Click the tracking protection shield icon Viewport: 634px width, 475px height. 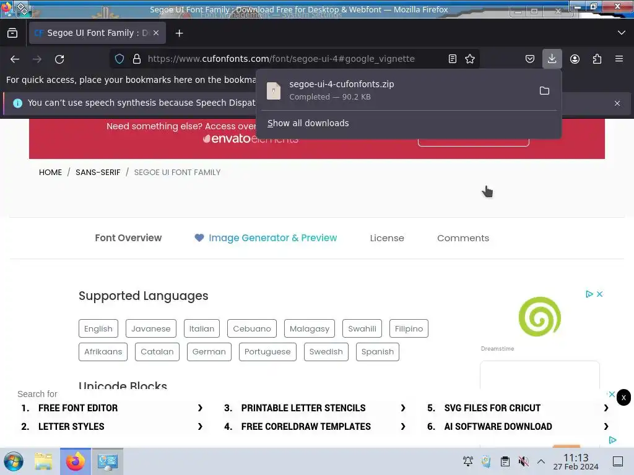[x=119, y=59]
